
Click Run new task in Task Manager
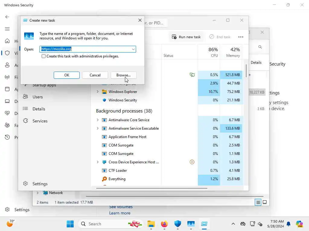pos(186,37)
